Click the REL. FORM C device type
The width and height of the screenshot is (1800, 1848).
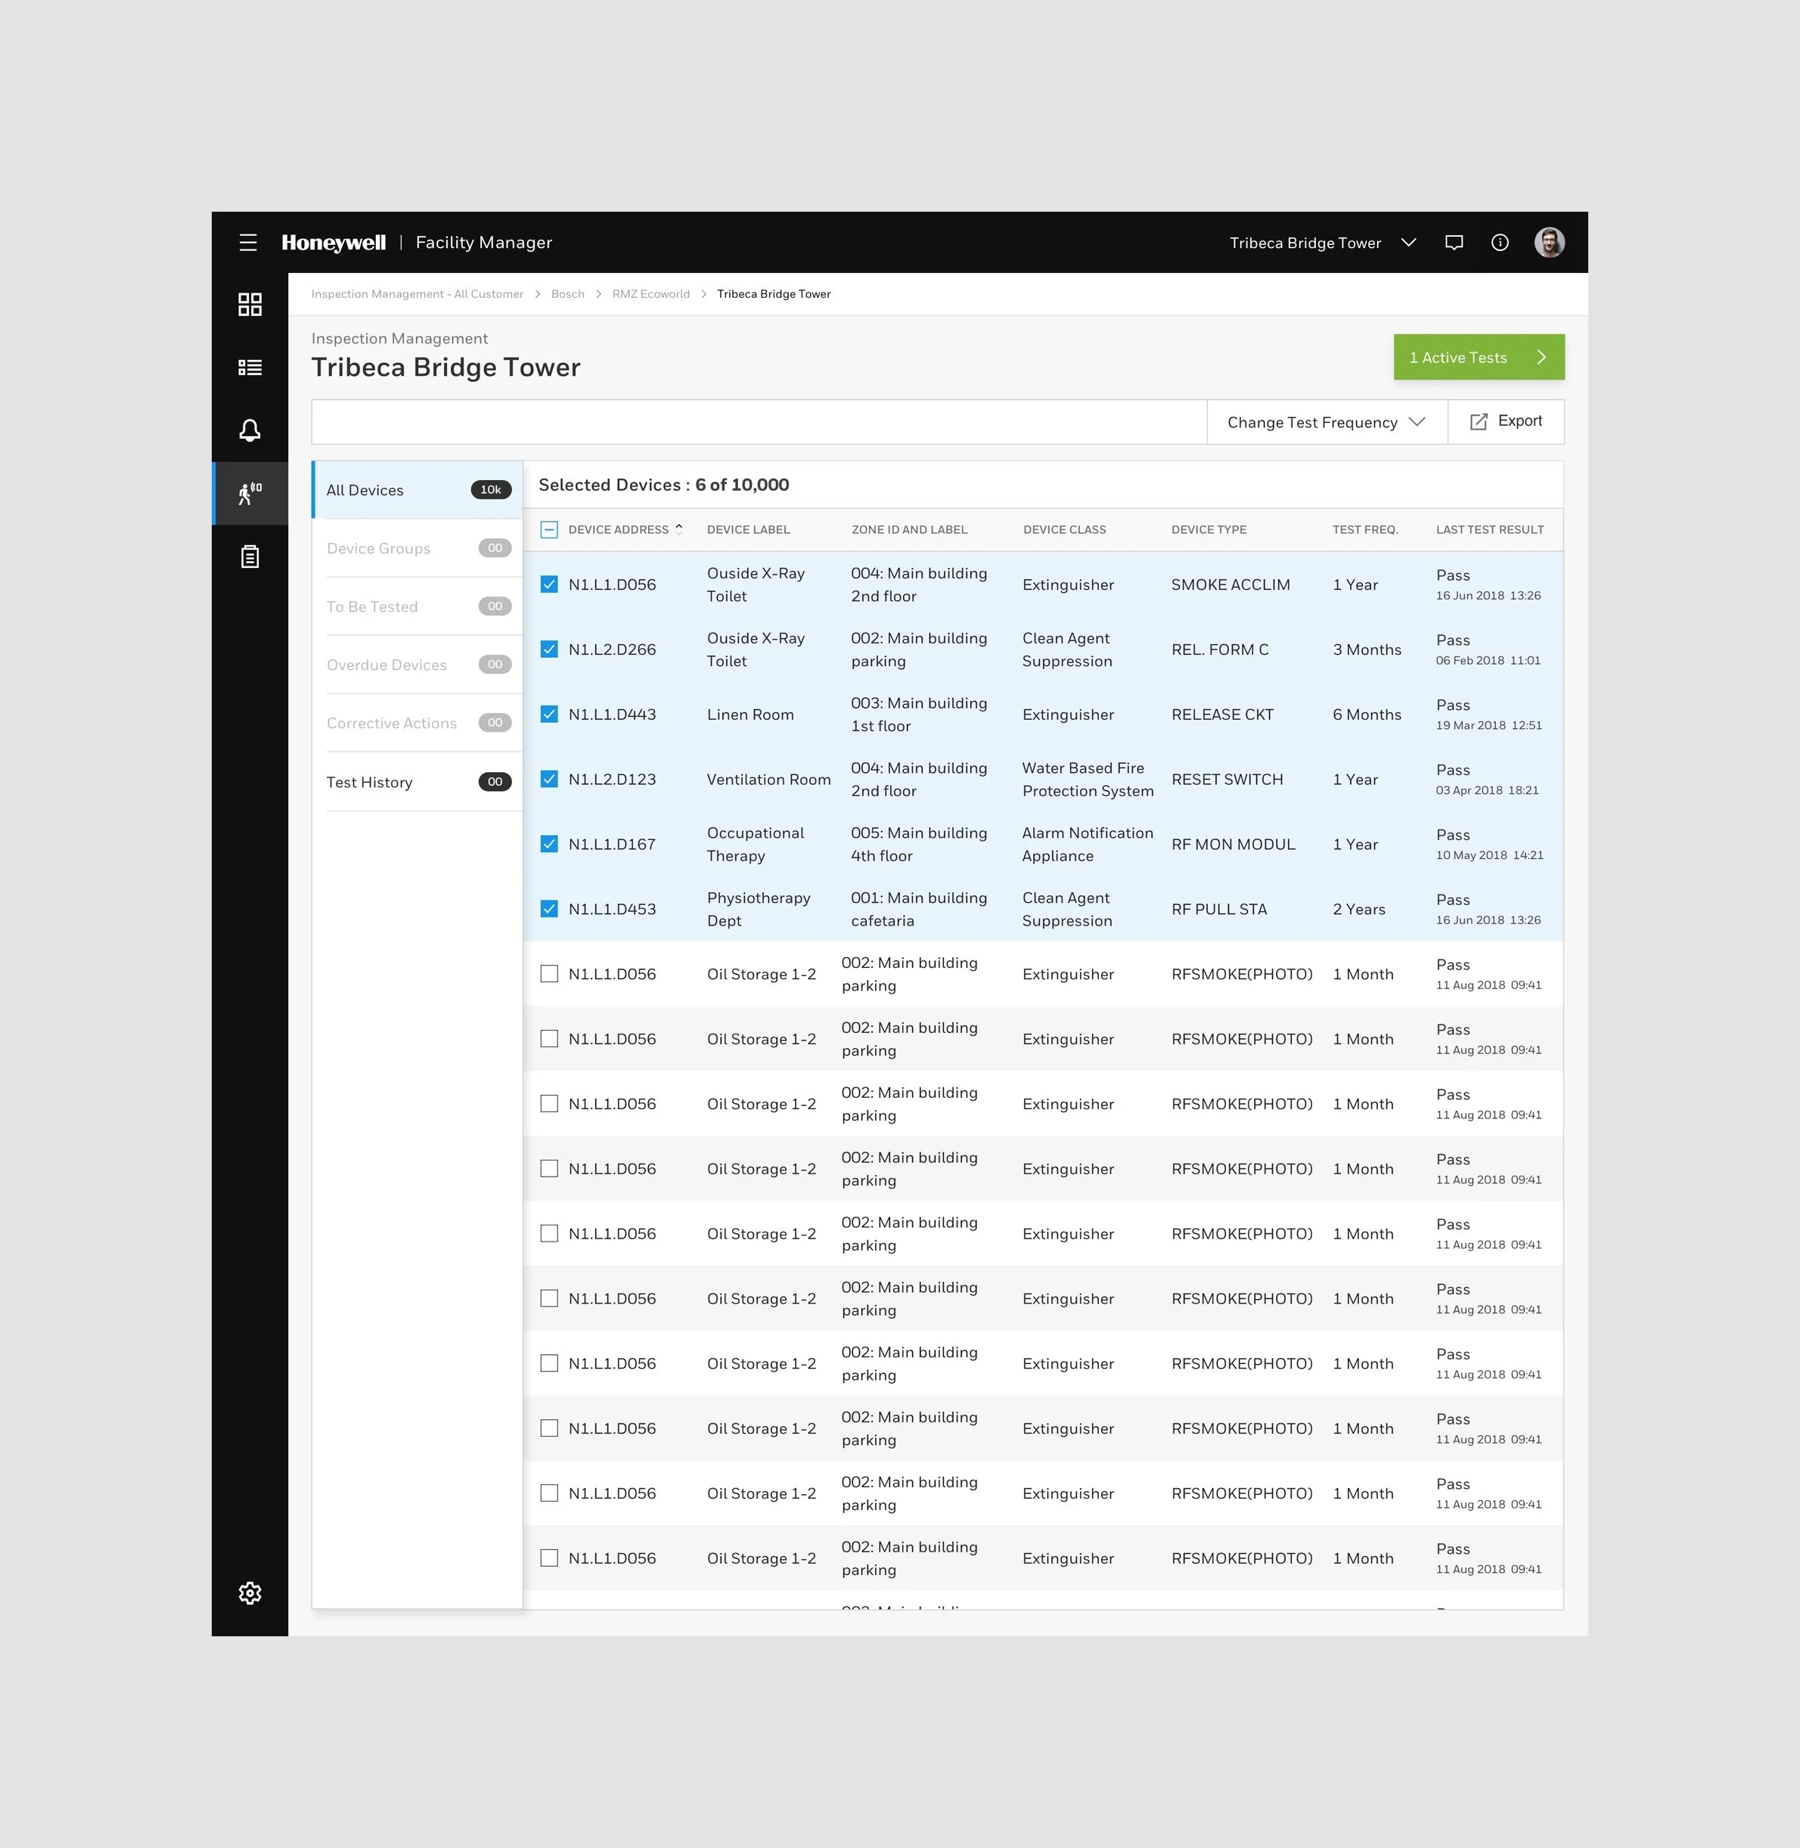tap(1219, 650)
